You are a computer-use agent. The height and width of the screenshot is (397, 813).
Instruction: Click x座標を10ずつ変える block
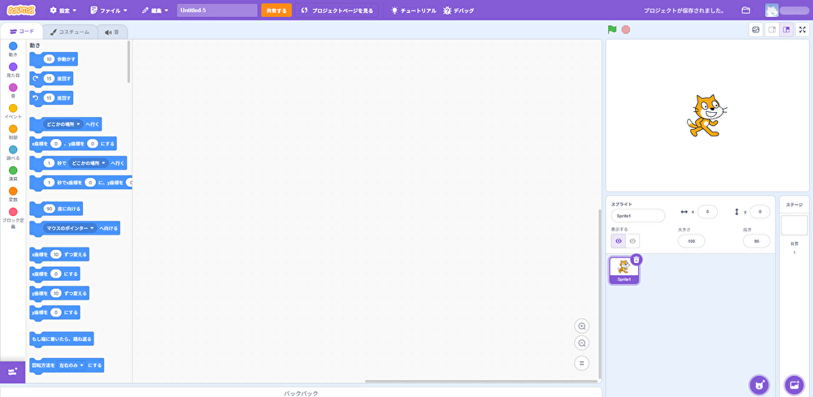59,255
